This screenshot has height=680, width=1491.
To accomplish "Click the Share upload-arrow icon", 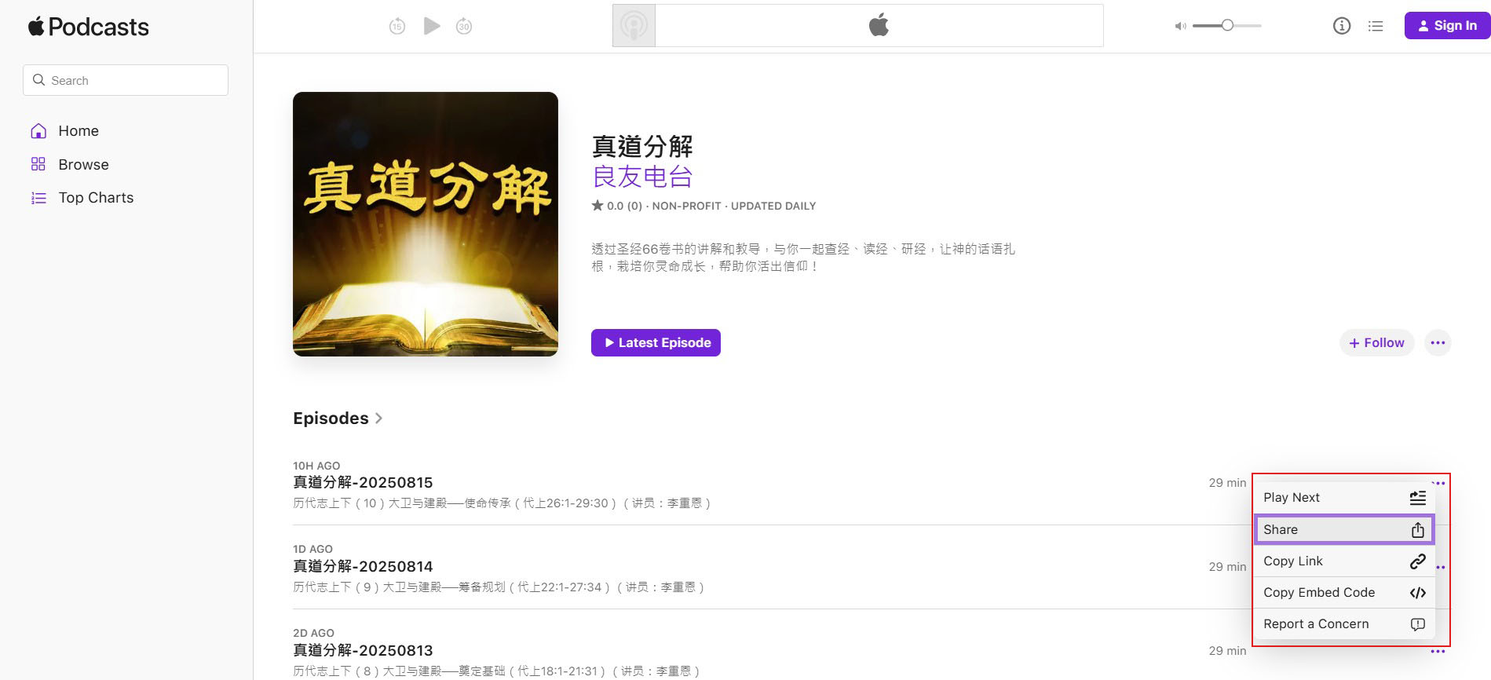I will 1418,530.
